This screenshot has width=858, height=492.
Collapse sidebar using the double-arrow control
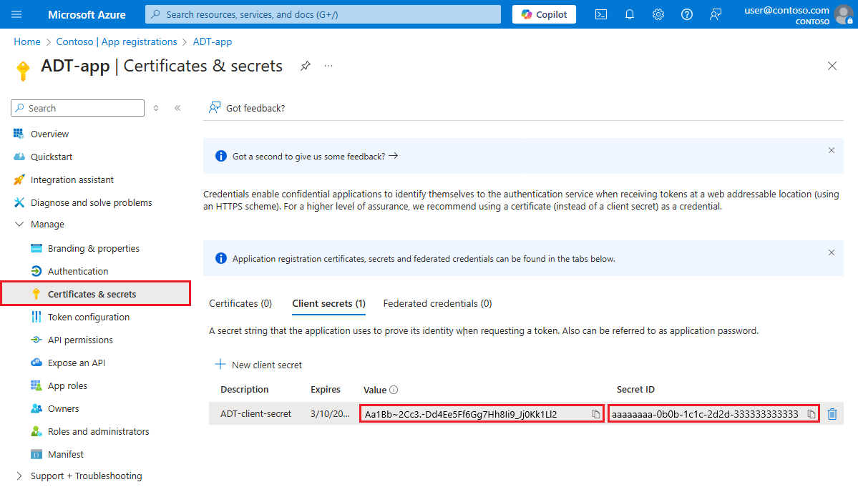(x=177, y=107)
